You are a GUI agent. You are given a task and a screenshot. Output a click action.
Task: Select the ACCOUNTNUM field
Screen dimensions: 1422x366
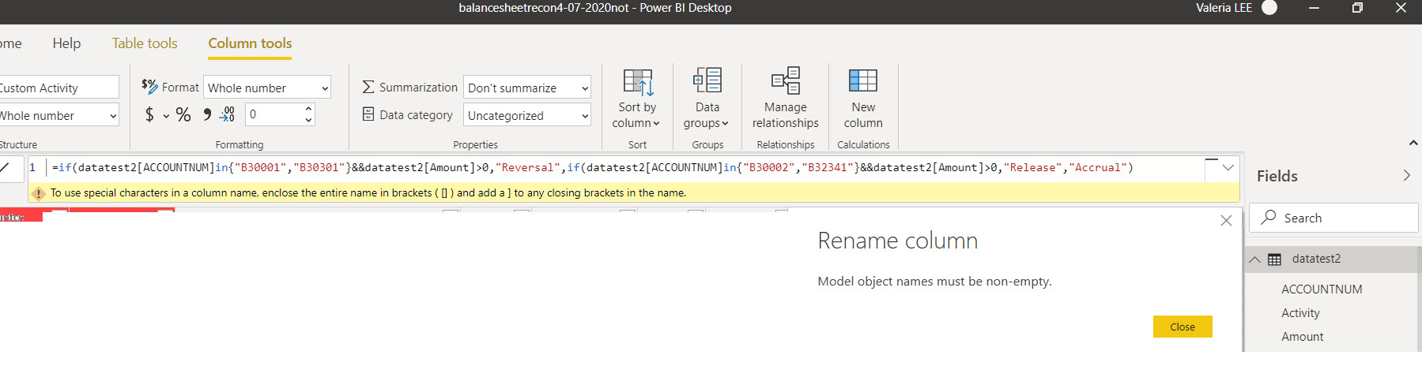coord(1322,289)
